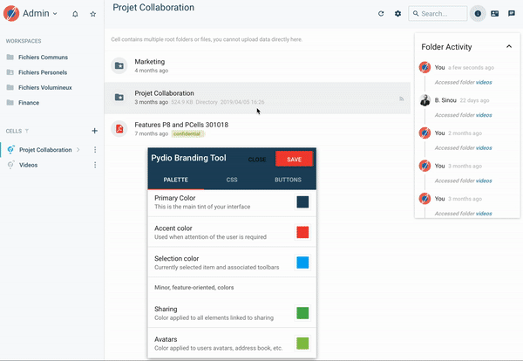Viewport: 523px width, 361px height.
Task: Open notifications bell icon
Action: pyautogui.click(x=75, y=14)
